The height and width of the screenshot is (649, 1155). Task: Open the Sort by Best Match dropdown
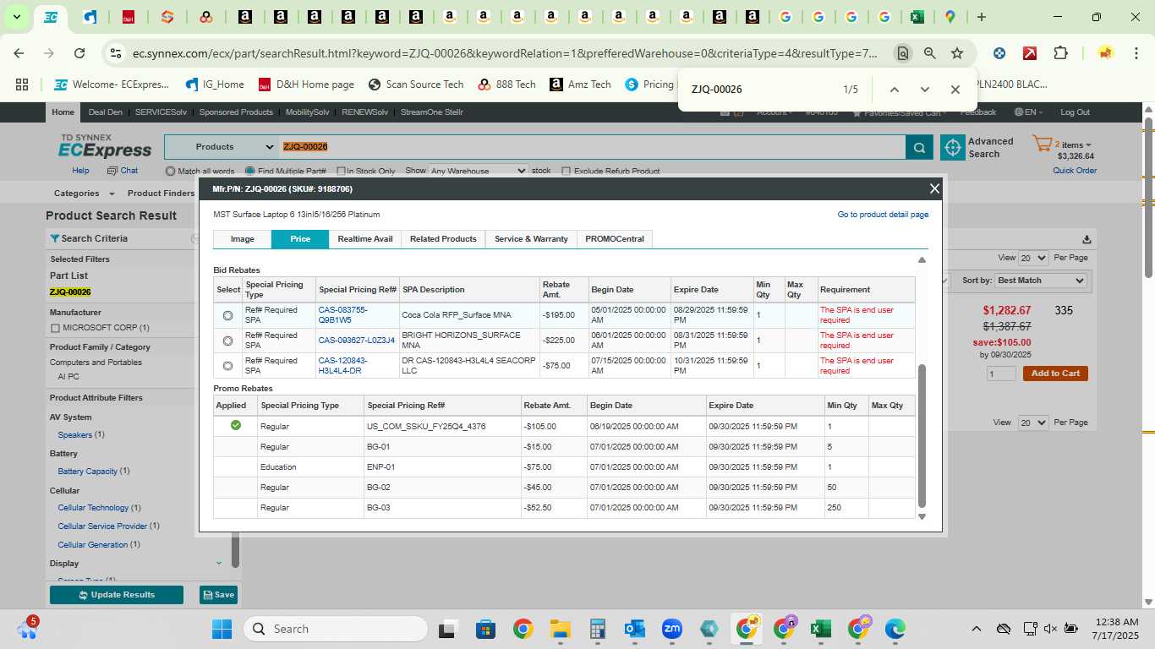[x=1041, y=281]
